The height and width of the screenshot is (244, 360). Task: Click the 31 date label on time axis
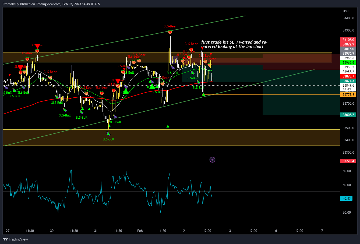(96, 231)
